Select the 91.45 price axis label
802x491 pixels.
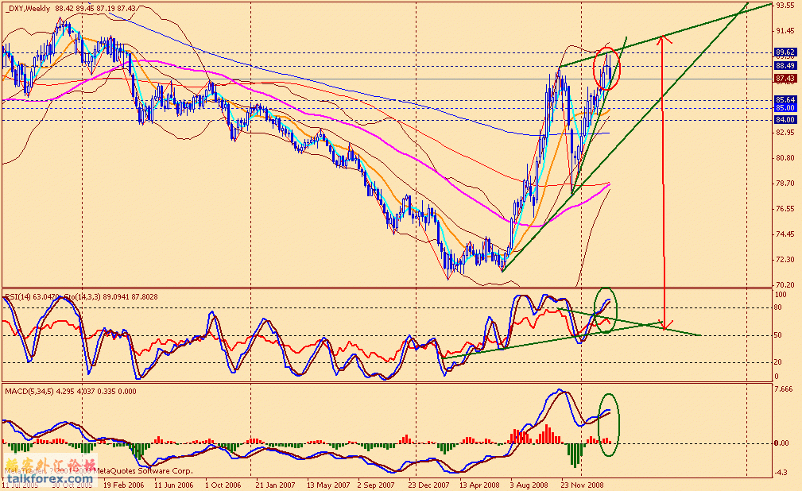[785, 31]
